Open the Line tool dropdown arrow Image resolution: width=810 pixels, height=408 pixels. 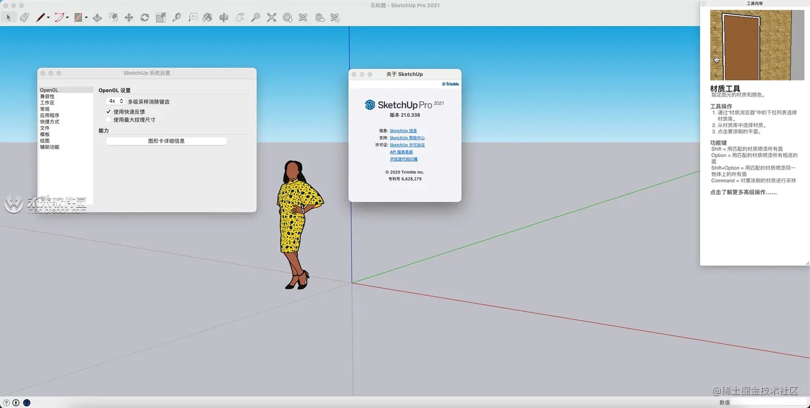click(49, 18)
